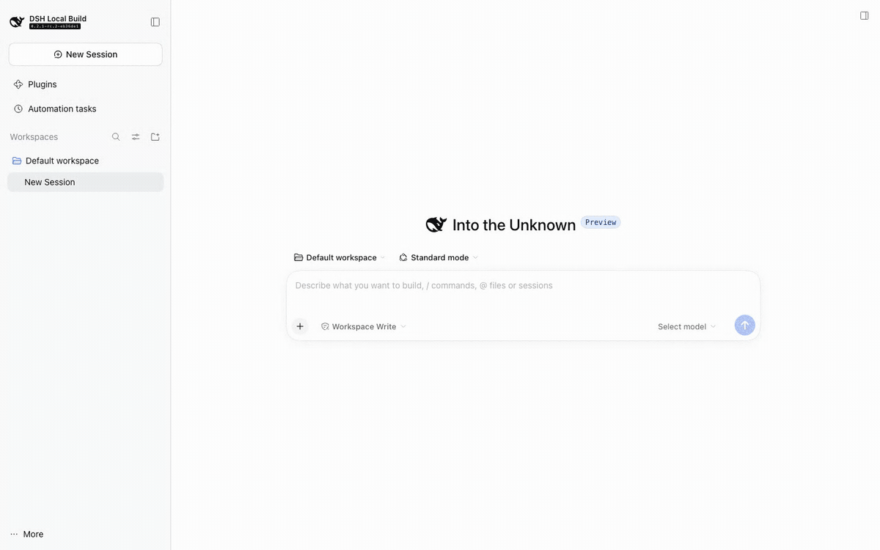The image size is (880, 550).
Task: Collapse Default workspace in sidebar
Action: pos(86,161)
